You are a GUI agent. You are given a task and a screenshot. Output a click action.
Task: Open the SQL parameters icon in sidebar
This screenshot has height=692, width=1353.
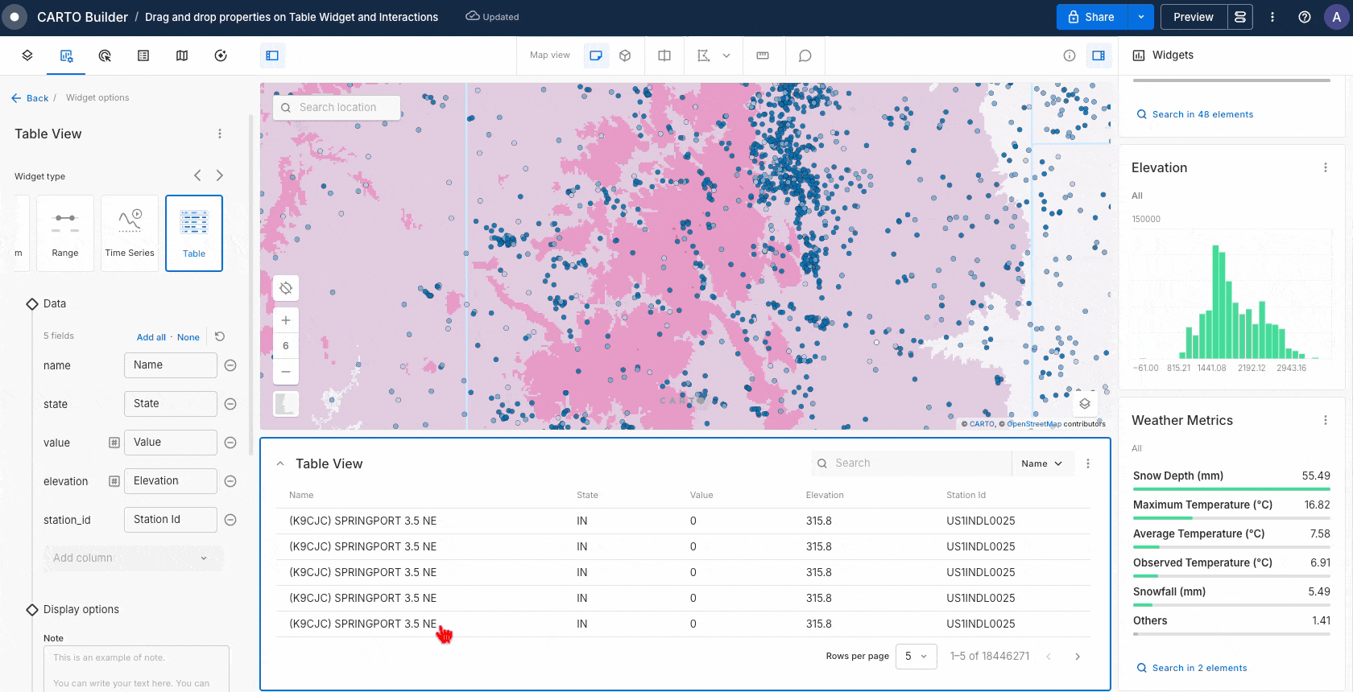coord(143,56)
